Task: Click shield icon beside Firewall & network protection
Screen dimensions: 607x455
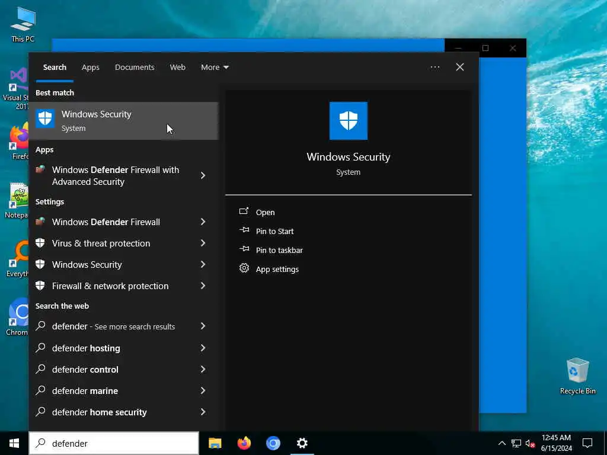Action: point(40,286)
